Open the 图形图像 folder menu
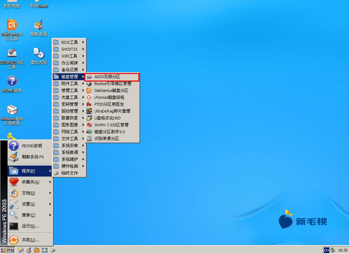This screenshot has height=254, width=349. [69, 125]
